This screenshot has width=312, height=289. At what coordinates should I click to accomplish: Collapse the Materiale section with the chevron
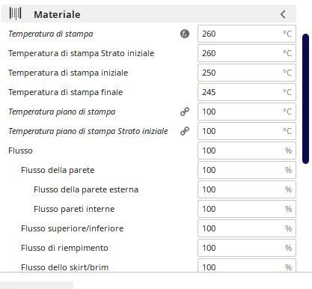click(x=283, y=14)
